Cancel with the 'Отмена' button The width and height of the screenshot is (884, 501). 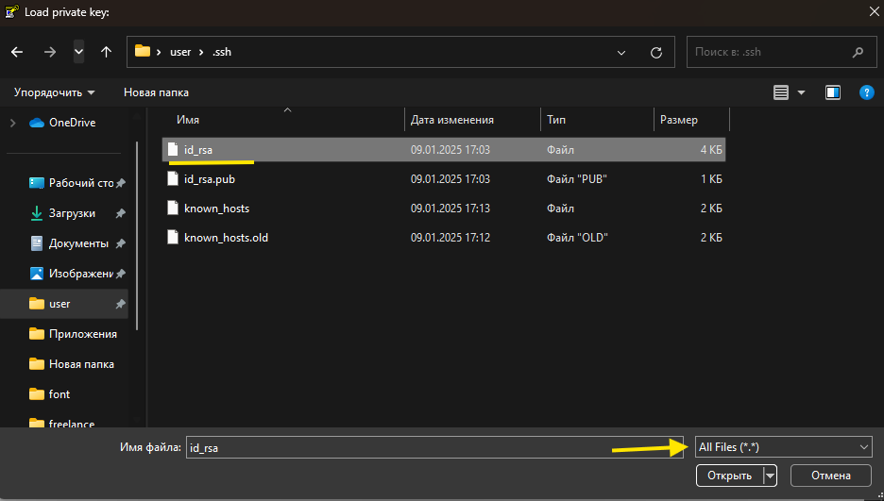[x=830, y=476]
